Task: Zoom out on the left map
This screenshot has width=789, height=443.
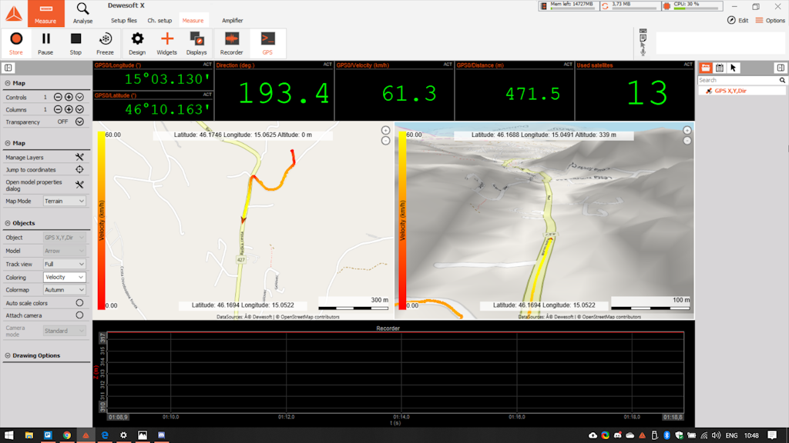Action: point(385,142)
